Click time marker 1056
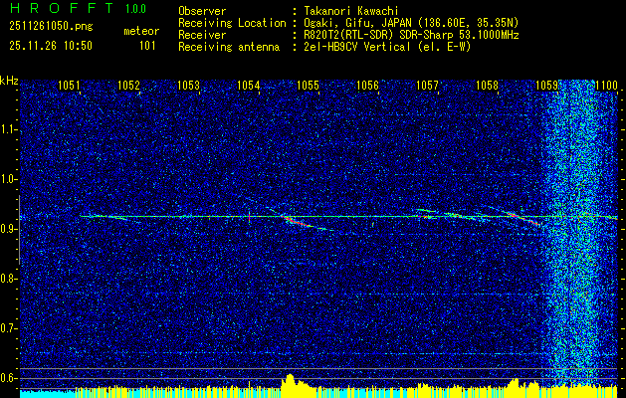The image size is (626, 398). point(367,85)
